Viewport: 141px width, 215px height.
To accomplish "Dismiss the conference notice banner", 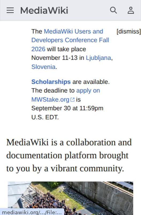I will coord(129,31).
